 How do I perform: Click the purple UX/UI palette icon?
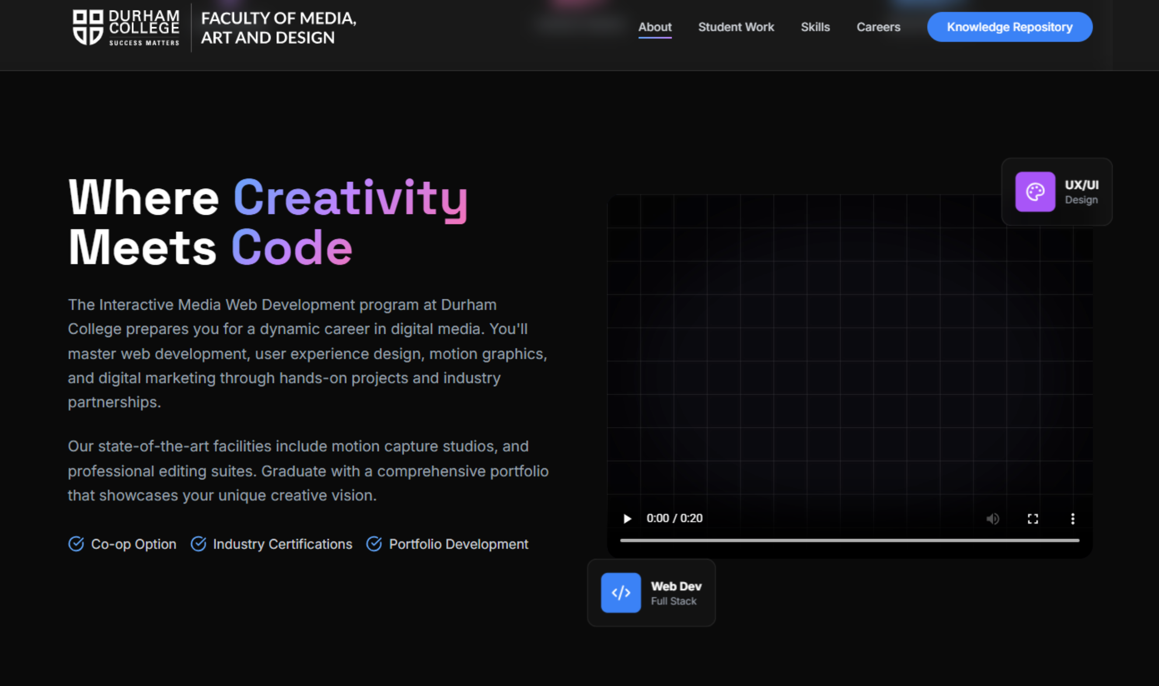tap(1035, 192)
